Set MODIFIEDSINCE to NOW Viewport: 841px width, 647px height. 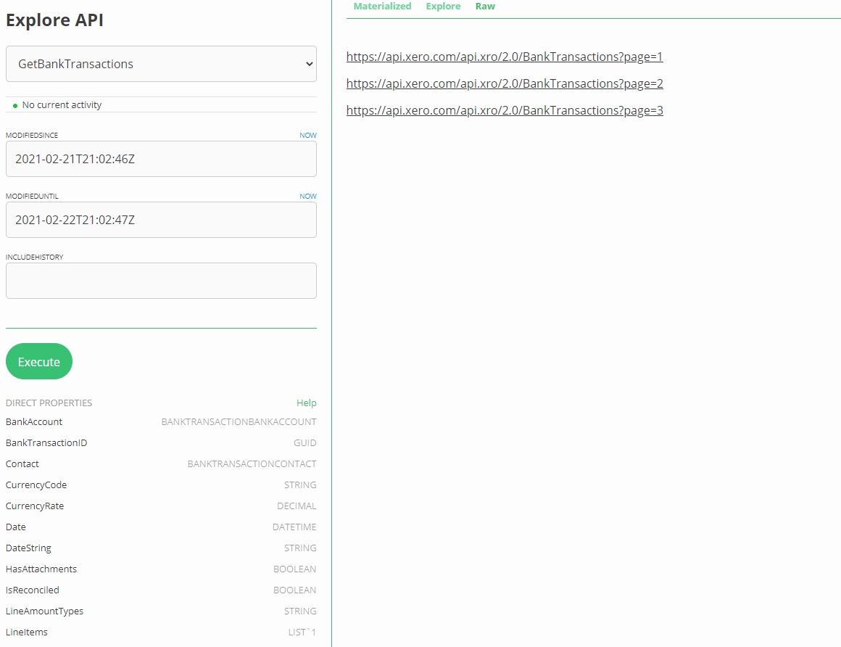307,135
